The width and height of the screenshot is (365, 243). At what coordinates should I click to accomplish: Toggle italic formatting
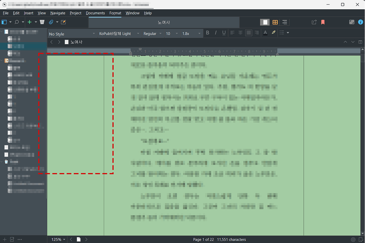click(x=216, y=32)
